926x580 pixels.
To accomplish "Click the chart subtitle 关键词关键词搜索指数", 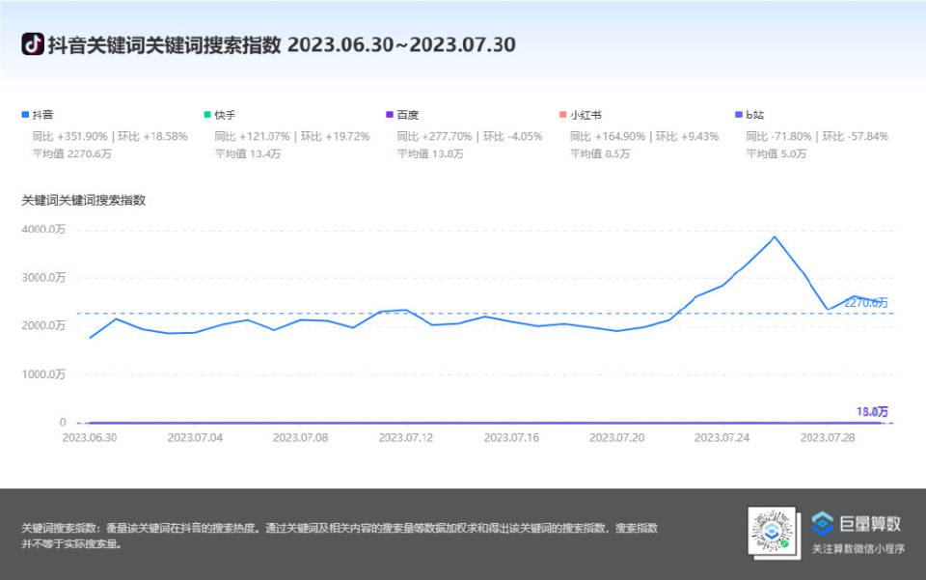I will click(83, 200).
